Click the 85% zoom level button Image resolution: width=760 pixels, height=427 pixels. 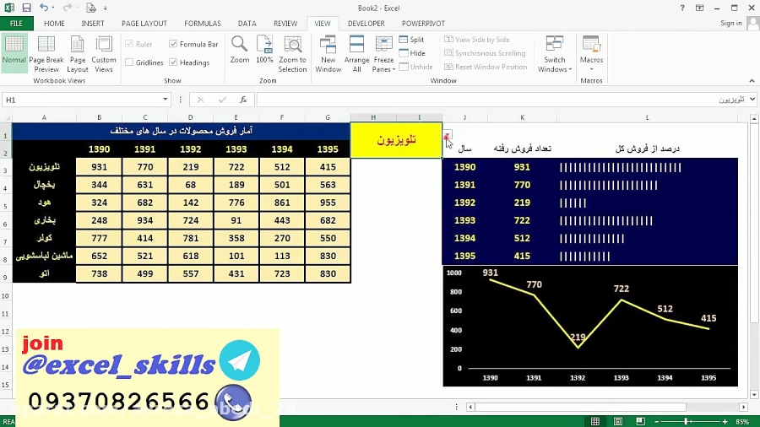(741, 422)
